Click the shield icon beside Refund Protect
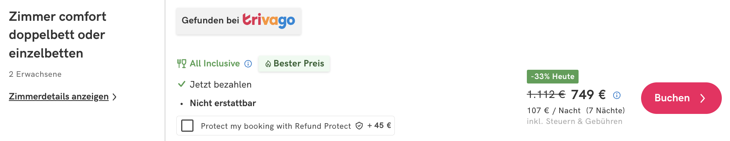730x141 pixels. pos(359,126)
